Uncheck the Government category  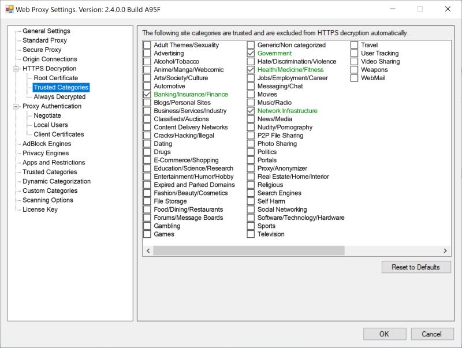point(249,53)
